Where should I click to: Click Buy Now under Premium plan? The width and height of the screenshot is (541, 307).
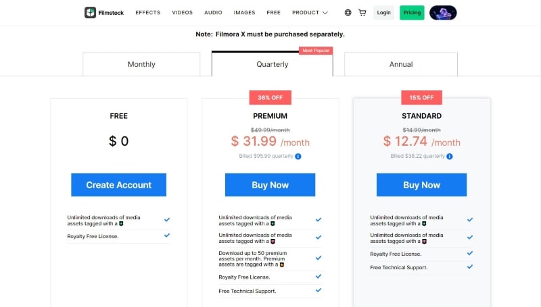(270, 185)
